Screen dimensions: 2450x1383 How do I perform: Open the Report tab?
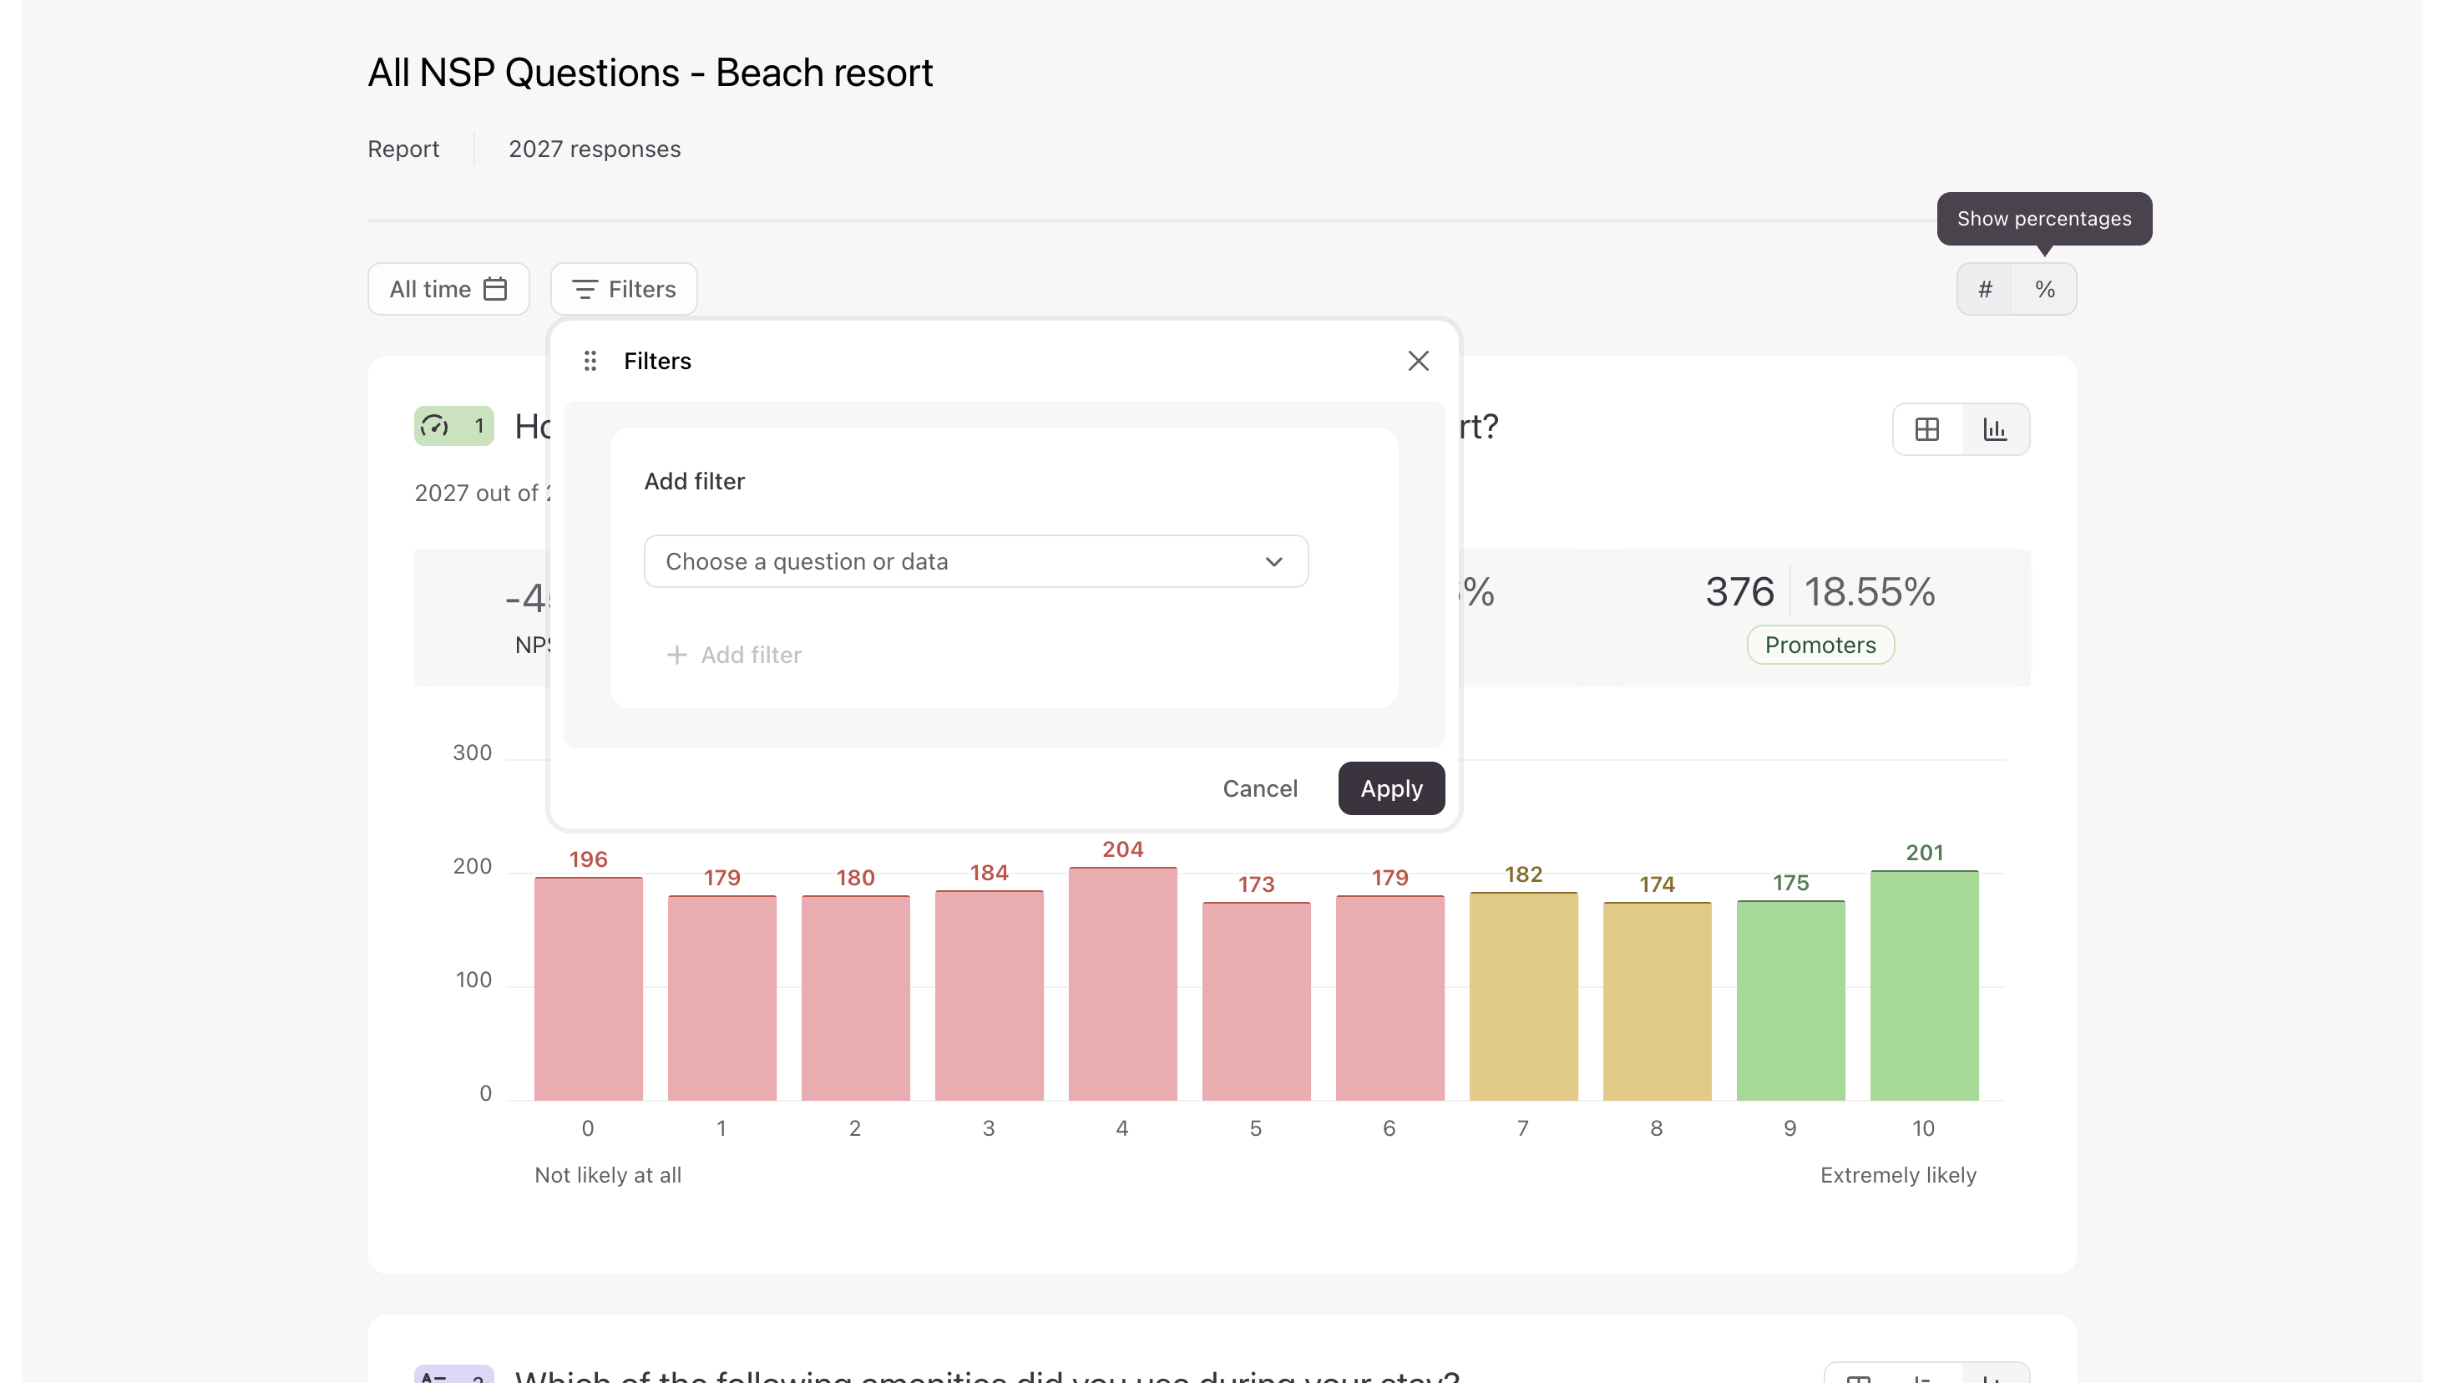coord(403,149)
